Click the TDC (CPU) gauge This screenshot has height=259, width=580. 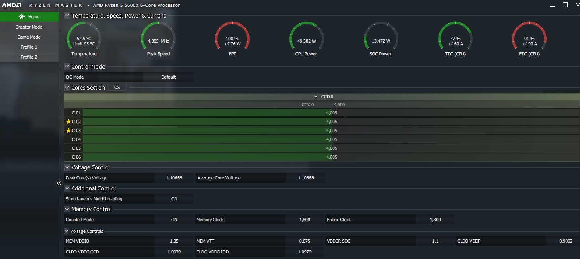tap(456, 39)
